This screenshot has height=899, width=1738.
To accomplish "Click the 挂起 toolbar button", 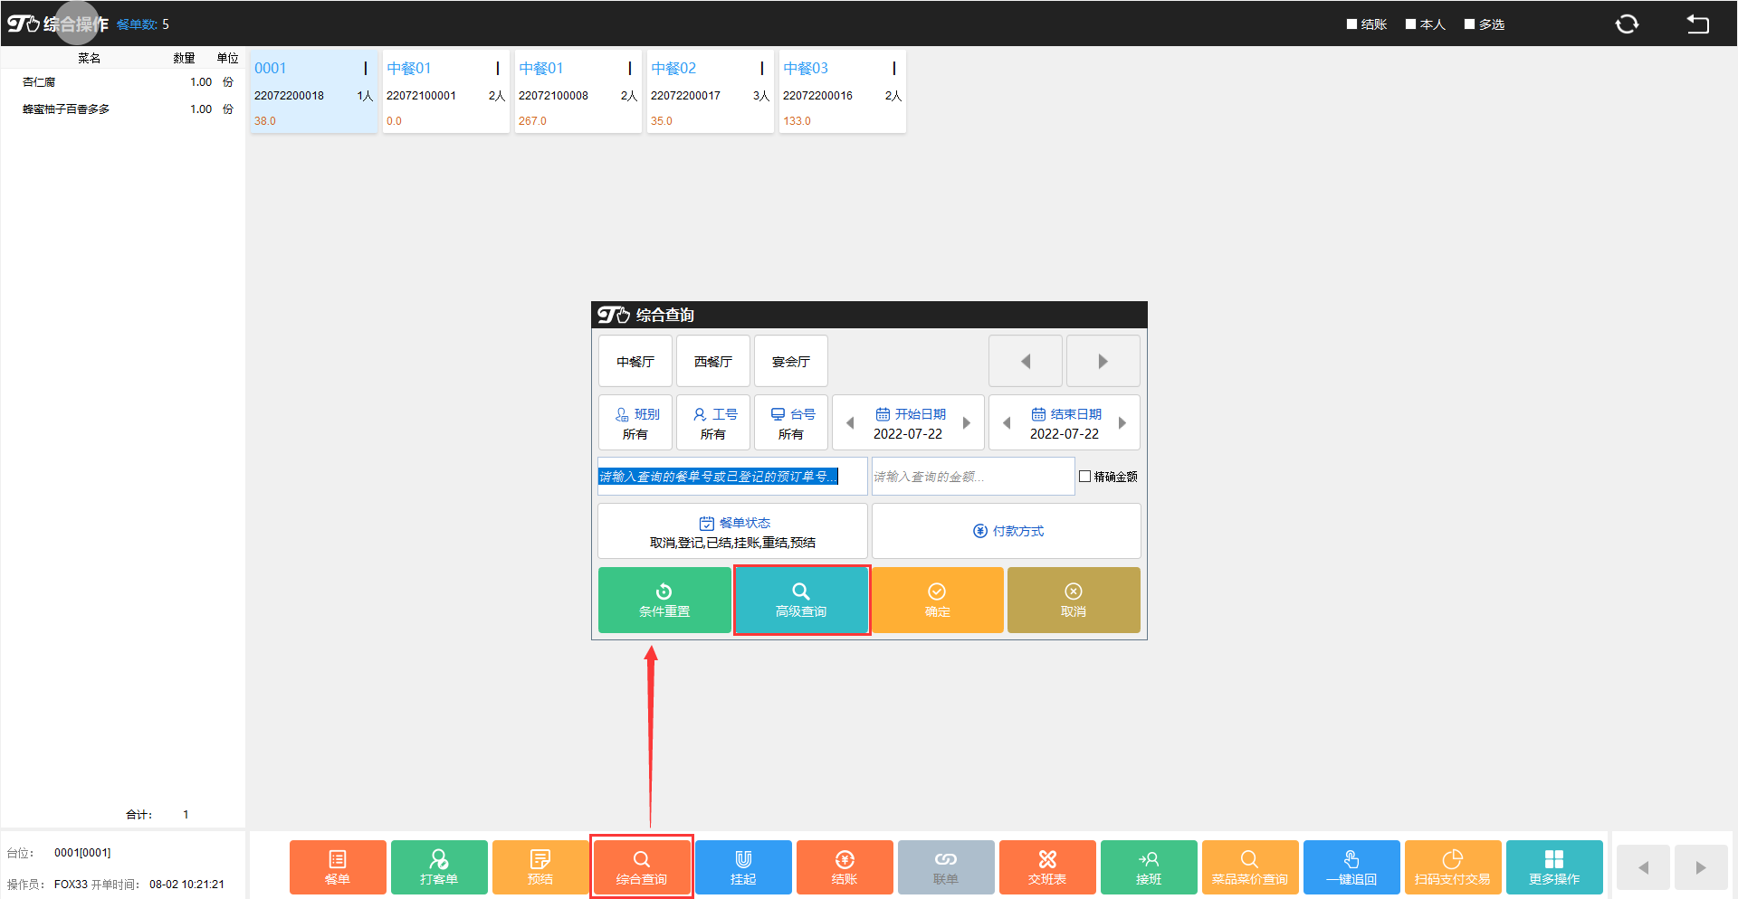I will coord(743,866).
